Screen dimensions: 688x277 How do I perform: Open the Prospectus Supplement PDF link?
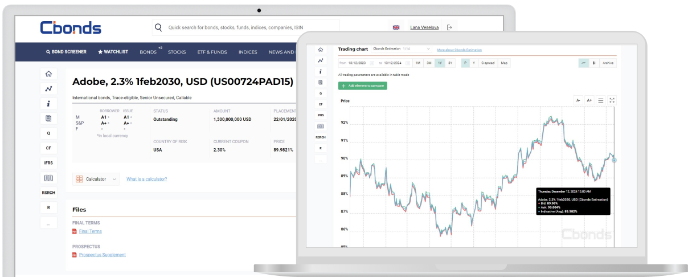tap(103, 255)
